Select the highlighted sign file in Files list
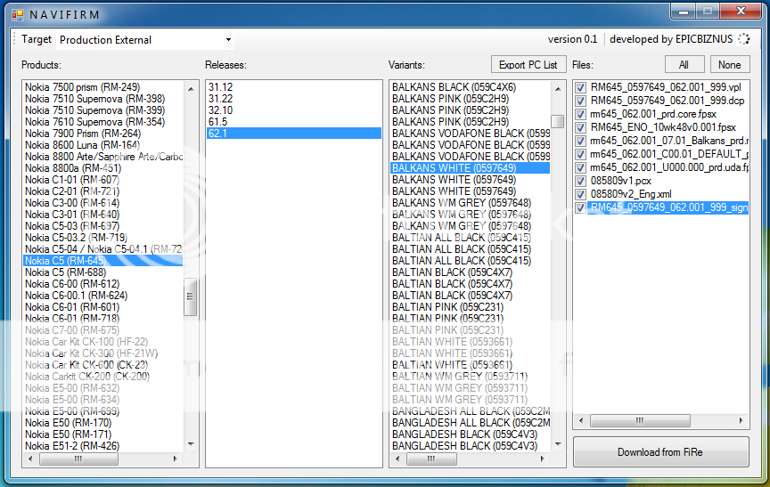This screenshot has height=487, width=770. tap(668, 207)
